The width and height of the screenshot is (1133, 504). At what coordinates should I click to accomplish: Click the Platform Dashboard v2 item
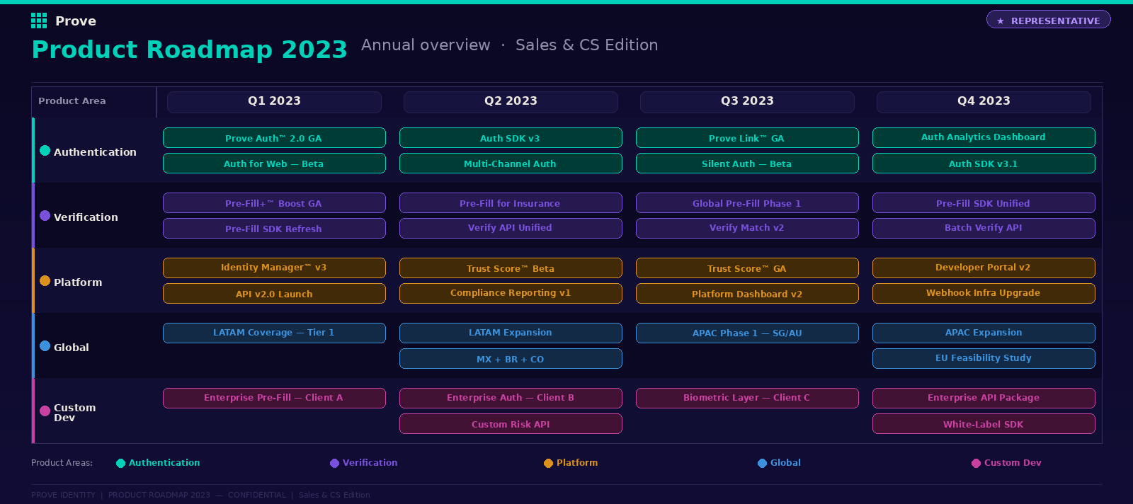[747, 294]
